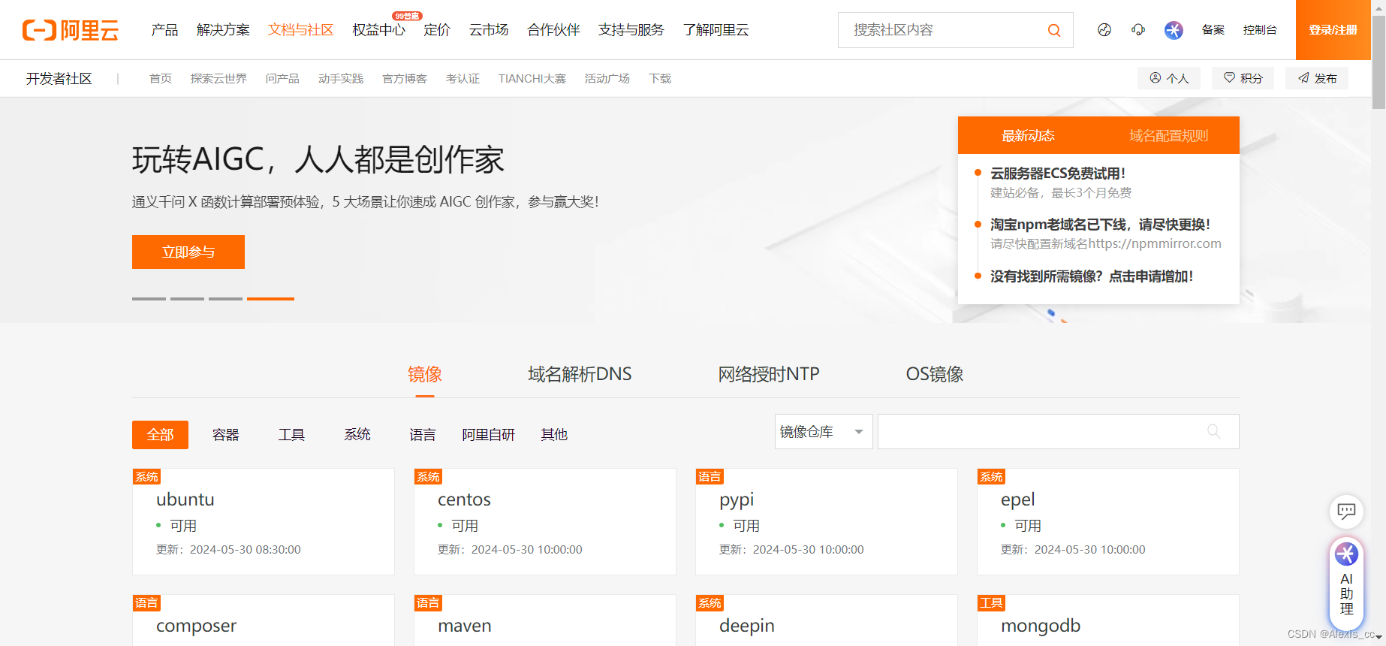Open 探索云世界 in community nav
Image resolution: width=1386 pixels, height=646 pixels.
pyautogui.click(x=218, y=78)
